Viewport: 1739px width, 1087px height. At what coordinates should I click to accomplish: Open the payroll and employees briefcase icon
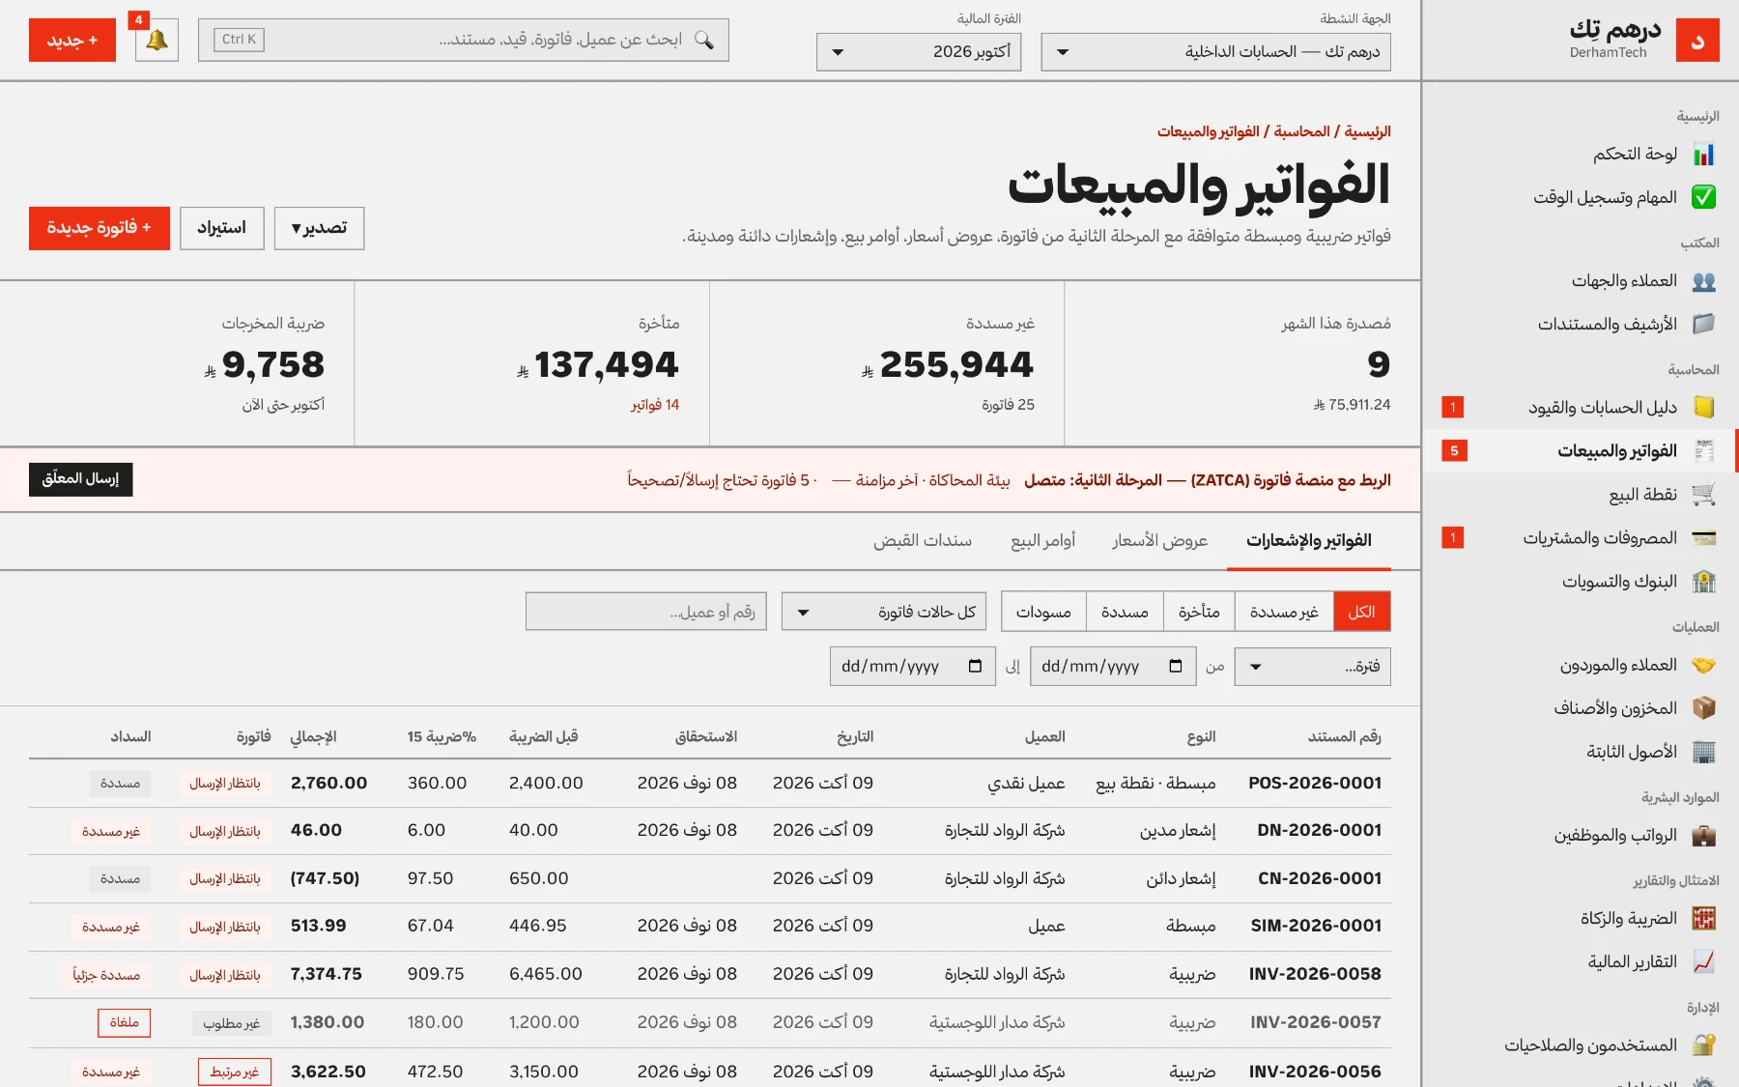point(1703,836)
